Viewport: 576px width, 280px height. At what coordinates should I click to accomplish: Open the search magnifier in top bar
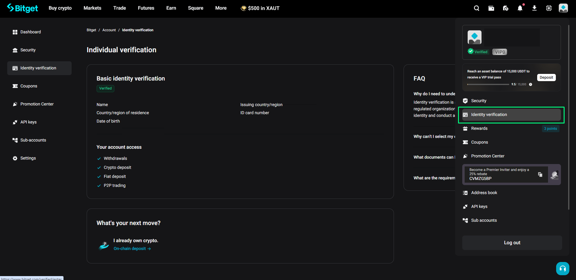[x=476, y=8]
